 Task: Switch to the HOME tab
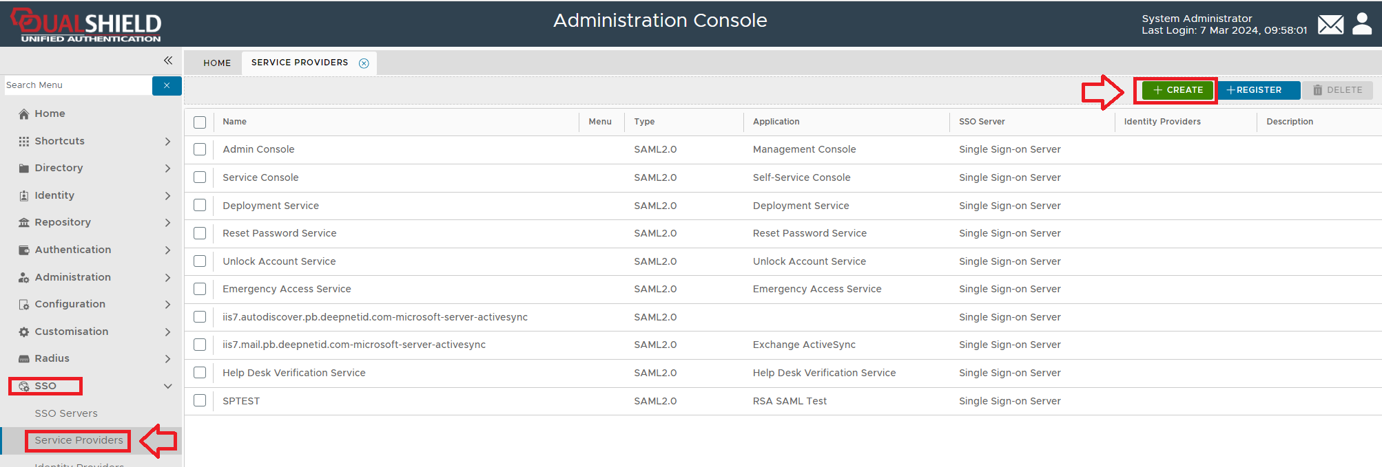[x=217, y=63]
